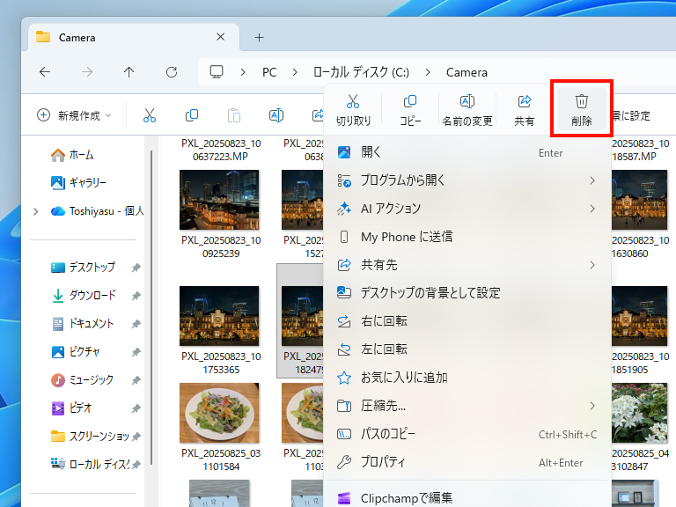Screen dimensions: 676x507
Task: Click the monitor icon in address bar
Action: coord(217,72)
